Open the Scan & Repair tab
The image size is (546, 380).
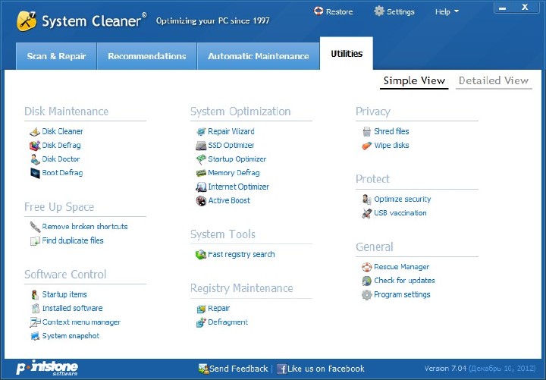click(x=56, y=56)
